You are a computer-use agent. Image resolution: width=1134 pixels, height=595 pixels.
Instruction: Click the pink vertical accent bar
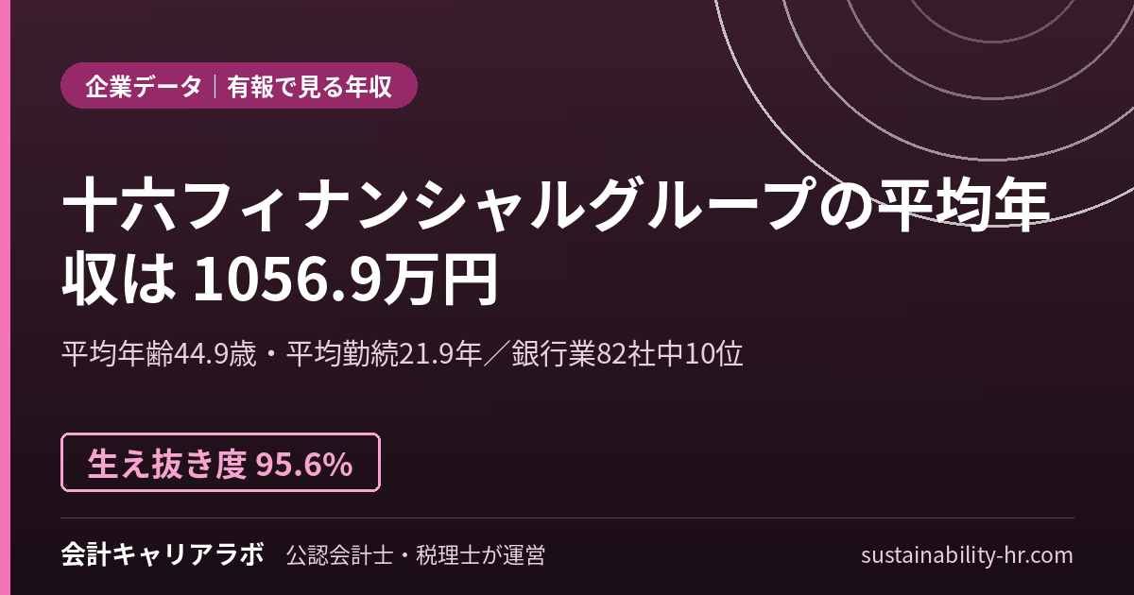(x=4, y=297)
